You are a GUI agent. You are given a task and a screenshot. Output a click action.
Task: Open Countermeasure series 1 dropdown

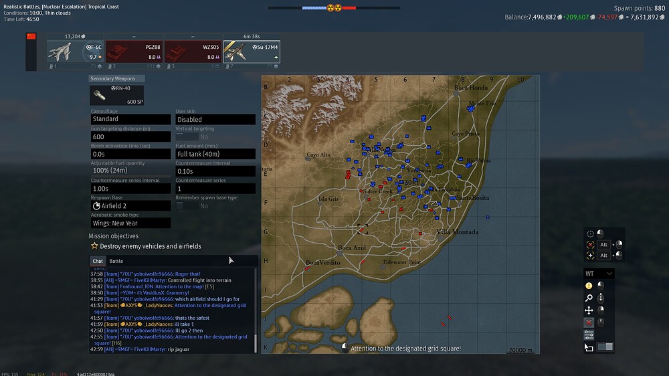215,188
